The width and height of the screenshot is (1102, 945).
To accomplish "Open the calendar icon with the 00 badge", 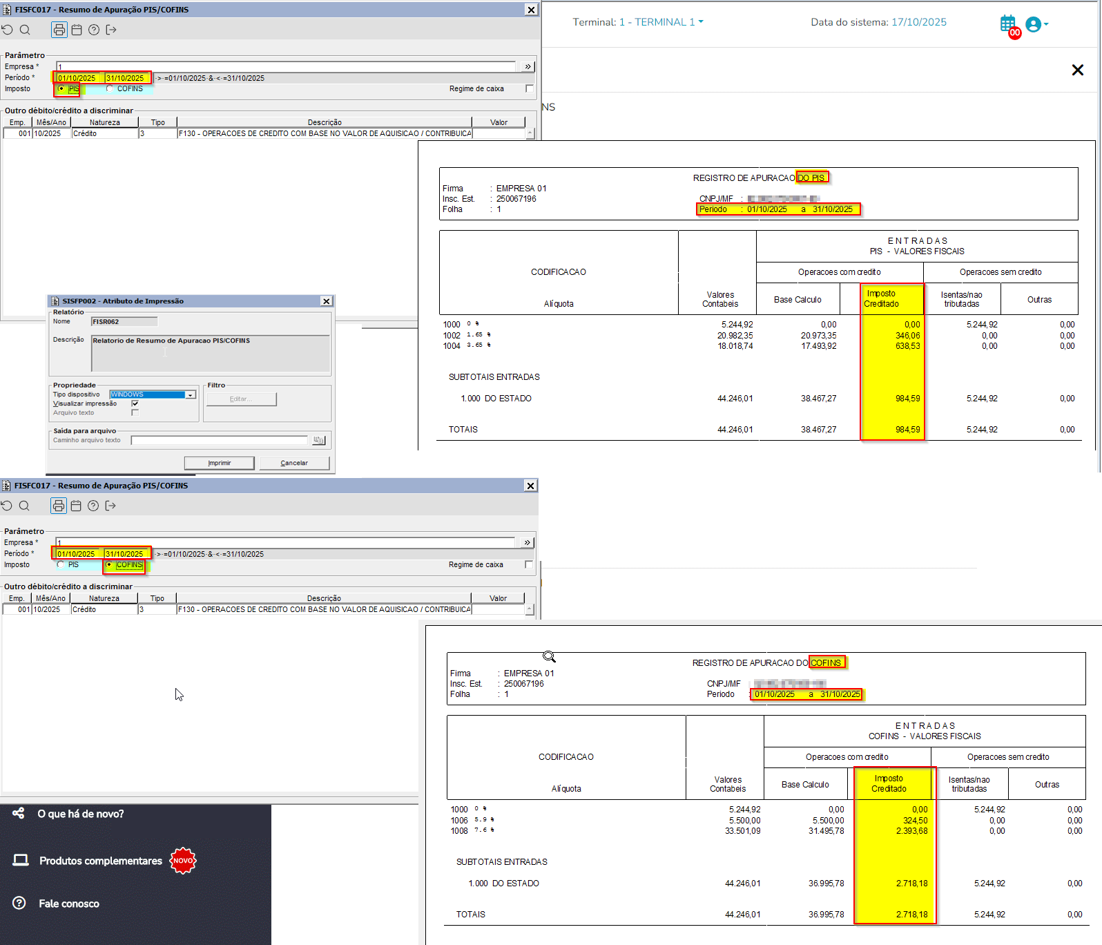I will point(1009,24).
